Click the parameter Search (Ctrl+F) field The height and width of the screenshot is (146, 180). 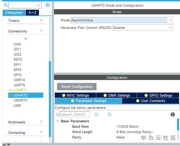[75, 114]
